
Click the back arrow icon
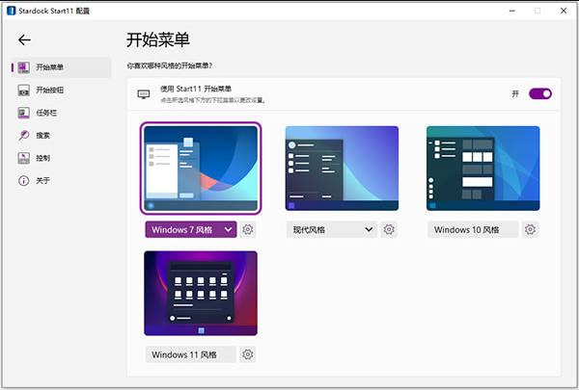pyautogui.click(x=25, y=40)
